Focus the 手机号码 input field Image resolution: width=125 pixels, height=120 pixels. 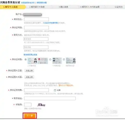point(36,47)
